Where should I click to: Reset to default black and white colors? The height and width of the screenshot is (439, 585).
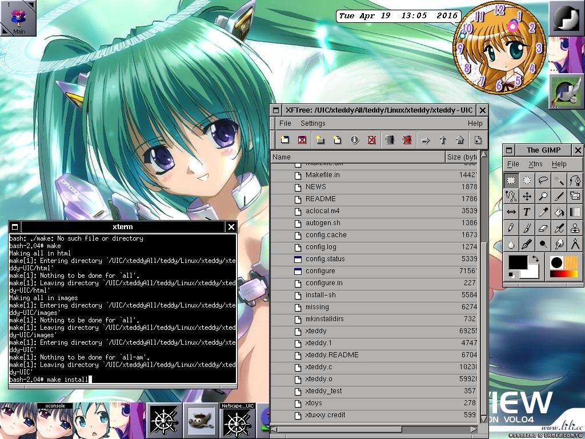(511, 276)
